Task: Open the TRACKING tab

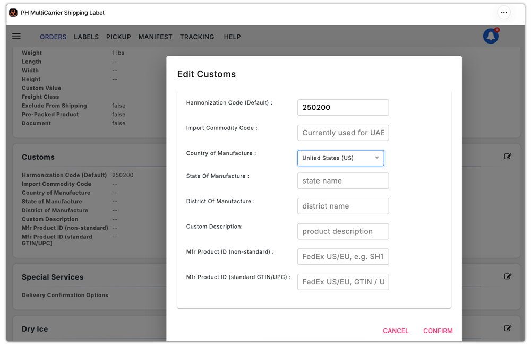Action: (197, 37)
